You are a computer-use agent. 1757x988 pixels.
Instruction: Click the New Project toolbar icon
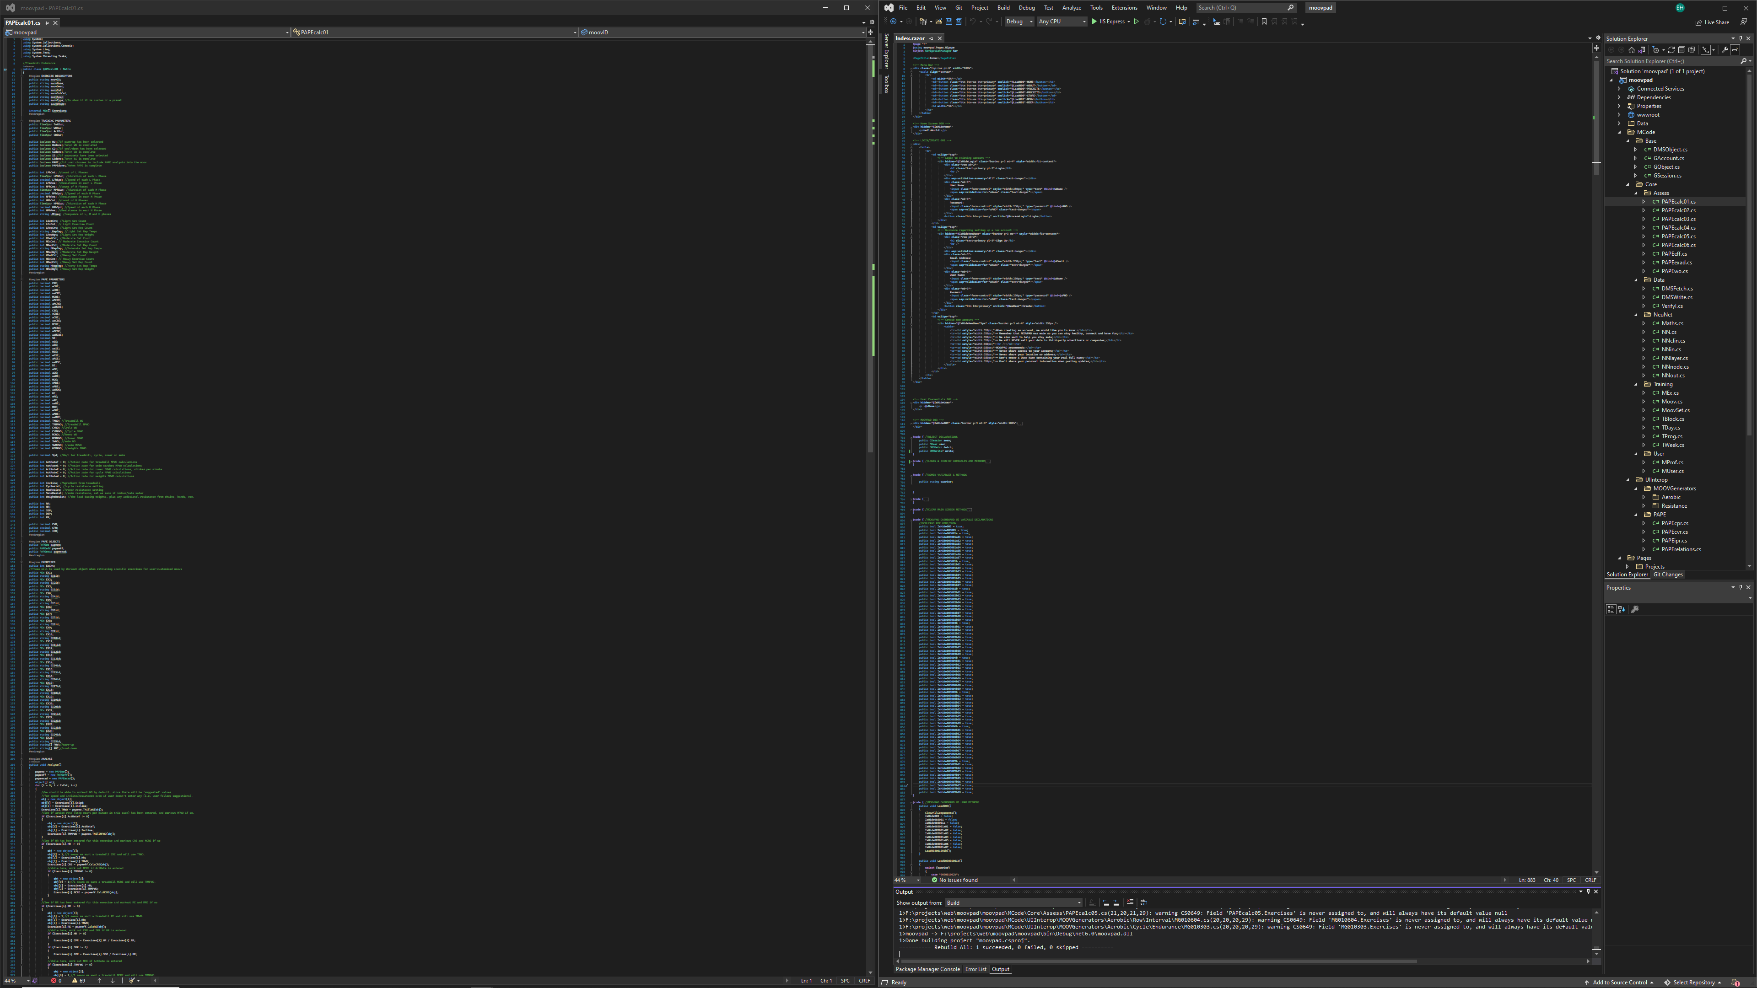click(923, 22)
